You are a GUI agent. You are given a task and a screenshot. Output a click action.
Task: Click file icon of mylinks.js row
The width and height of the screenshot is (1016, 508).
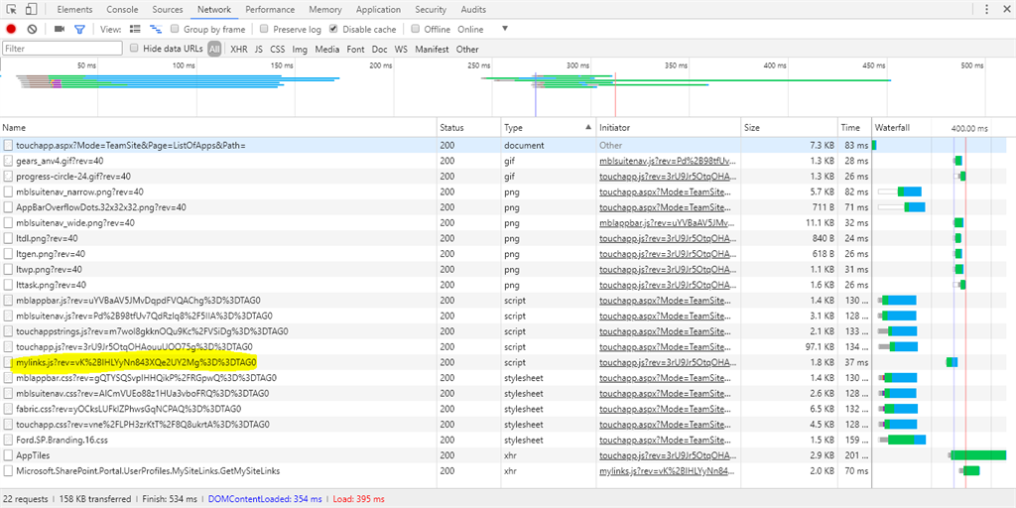(x=8, y=362)
